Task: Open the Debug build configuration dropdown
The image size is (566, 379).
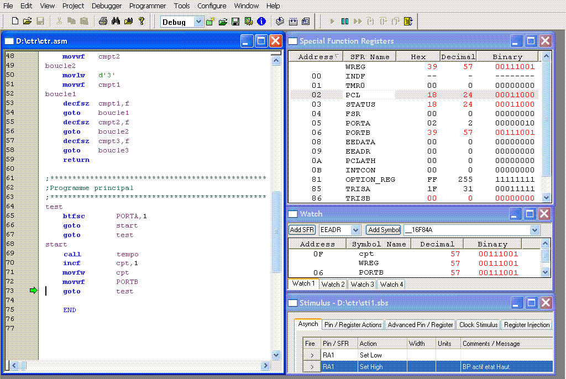Action: [198, 22]
